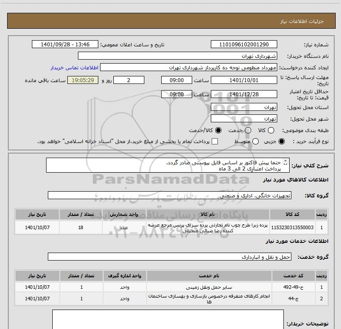Click the buyer organization field شهرداری تهران
This screenshot has height=329, width=341.
click(178, 56)
